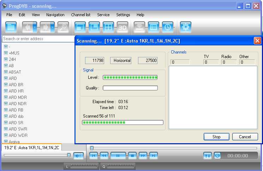Screen dimensions: 263x171
Task: Open settings with the gear icon
Action: 185,27
